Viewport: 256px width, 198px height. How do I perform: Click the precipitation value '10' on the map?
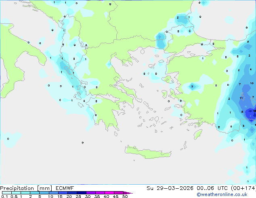tap(252, 83)
